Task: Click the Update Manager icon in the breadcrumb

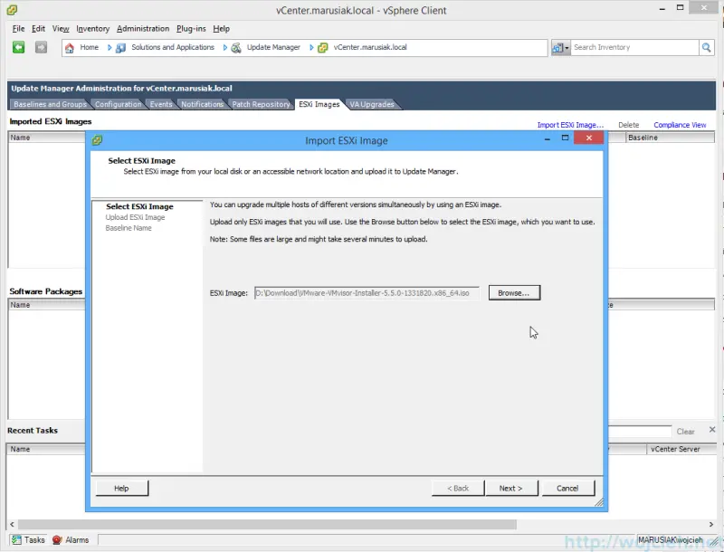Action: [238, 47]
